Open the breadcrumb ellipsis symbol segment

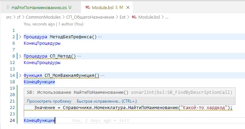[167, 17]
